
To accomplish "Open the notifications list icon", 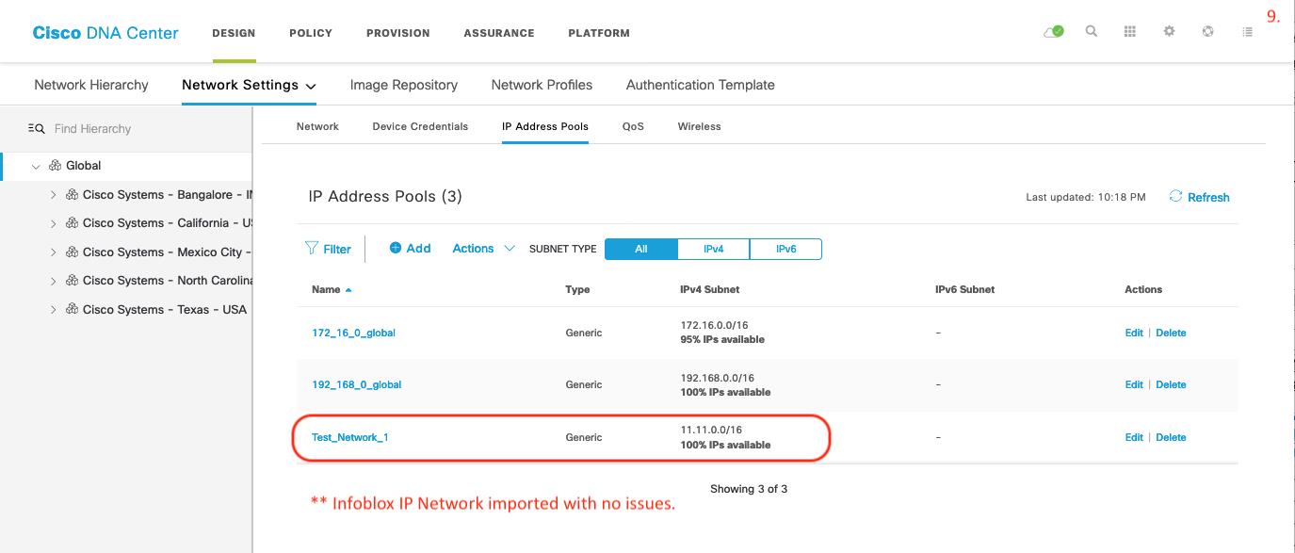I will [1246, 30].
